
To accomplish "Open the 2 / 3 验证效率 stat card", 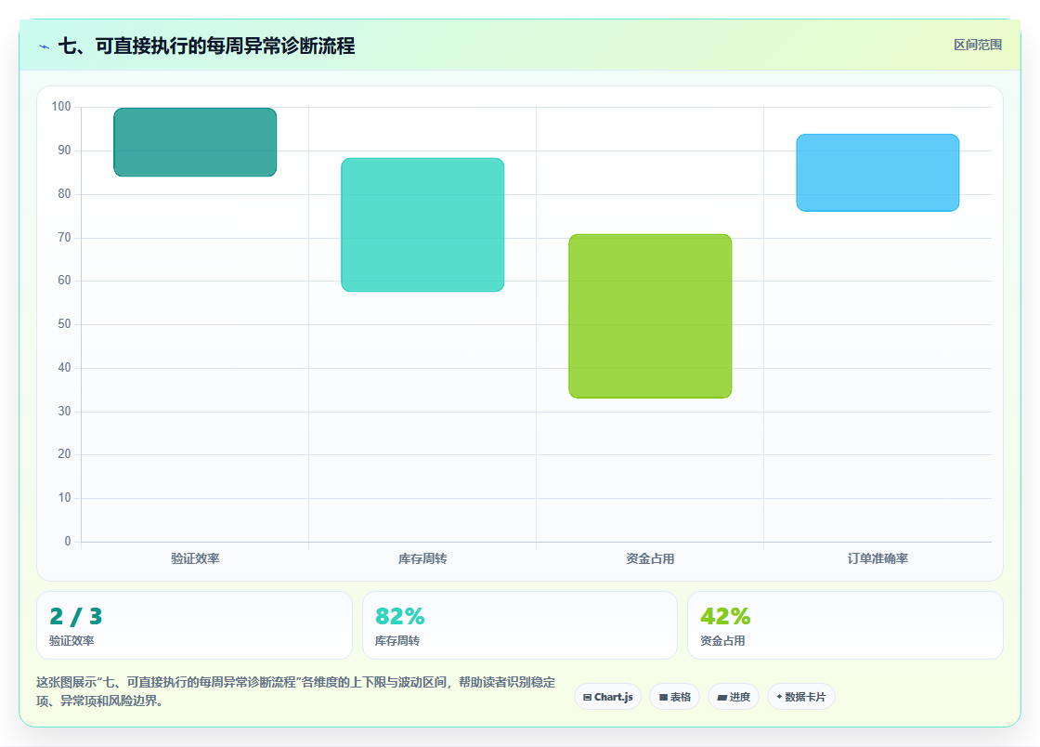I will pos(194,625).
